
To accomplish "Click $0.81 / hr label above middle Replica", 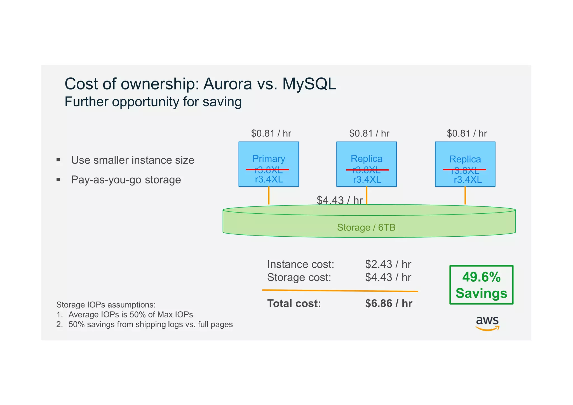I will click(369, 133).
